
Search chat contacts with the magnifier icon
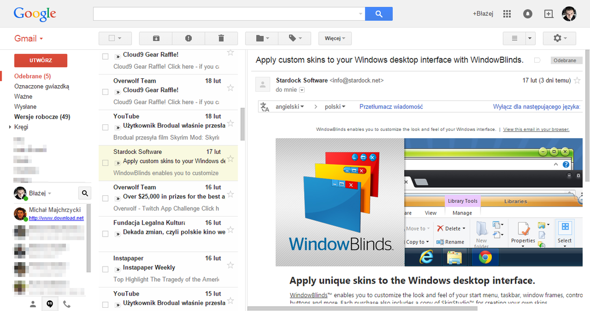click(85, 193)
